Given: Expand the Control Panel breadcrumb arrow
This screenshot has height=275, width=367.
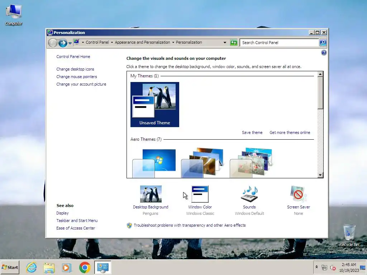Looking at the screenshot, I should [112, 42].
